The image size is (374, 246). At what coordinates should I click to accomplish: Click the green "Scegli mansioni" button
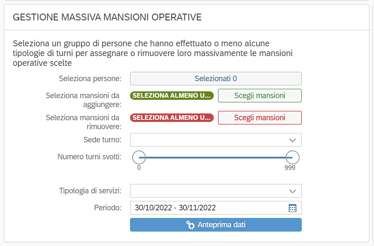click(x=260, y=96)
